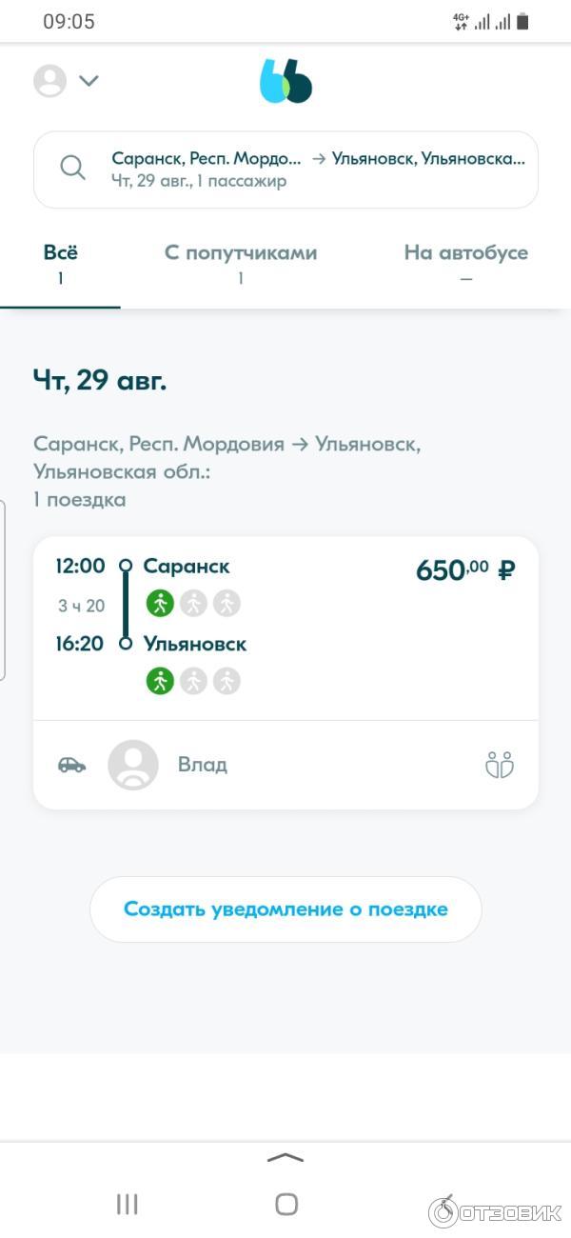571x1238 pixels.
Task: Tap the search magnifier icon
Action: tap(73, 168)
